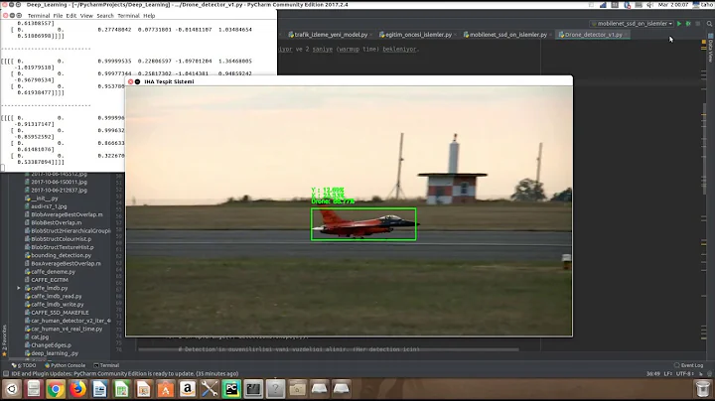
Task: Open the Favorites side tool window
Action: tap(4, 340)
